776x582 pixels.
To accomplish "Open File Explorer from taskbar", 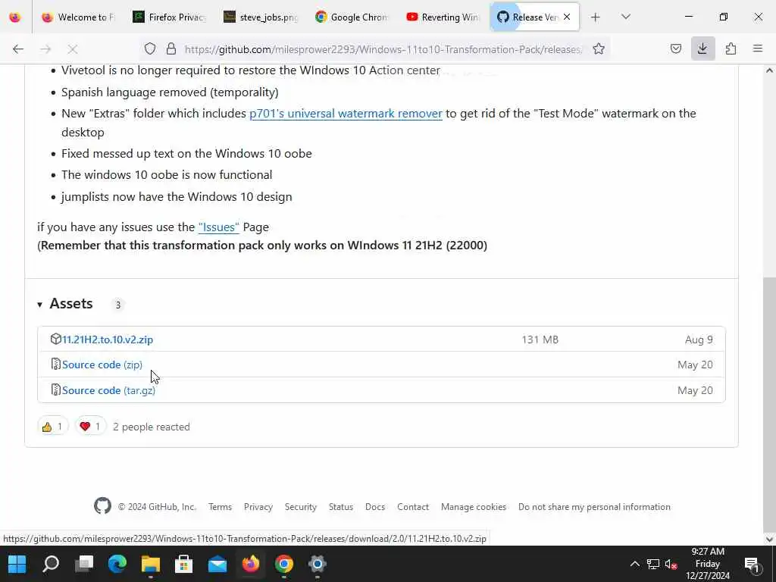I will click(151, 564).
